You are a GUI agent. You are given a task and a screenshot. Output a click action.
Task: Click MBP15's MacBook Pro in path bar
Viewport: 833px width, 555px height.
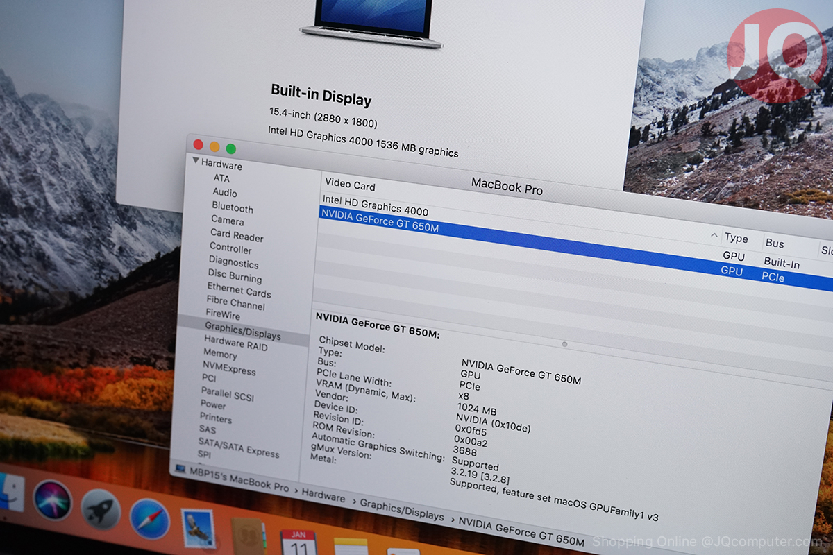[239, 480]
